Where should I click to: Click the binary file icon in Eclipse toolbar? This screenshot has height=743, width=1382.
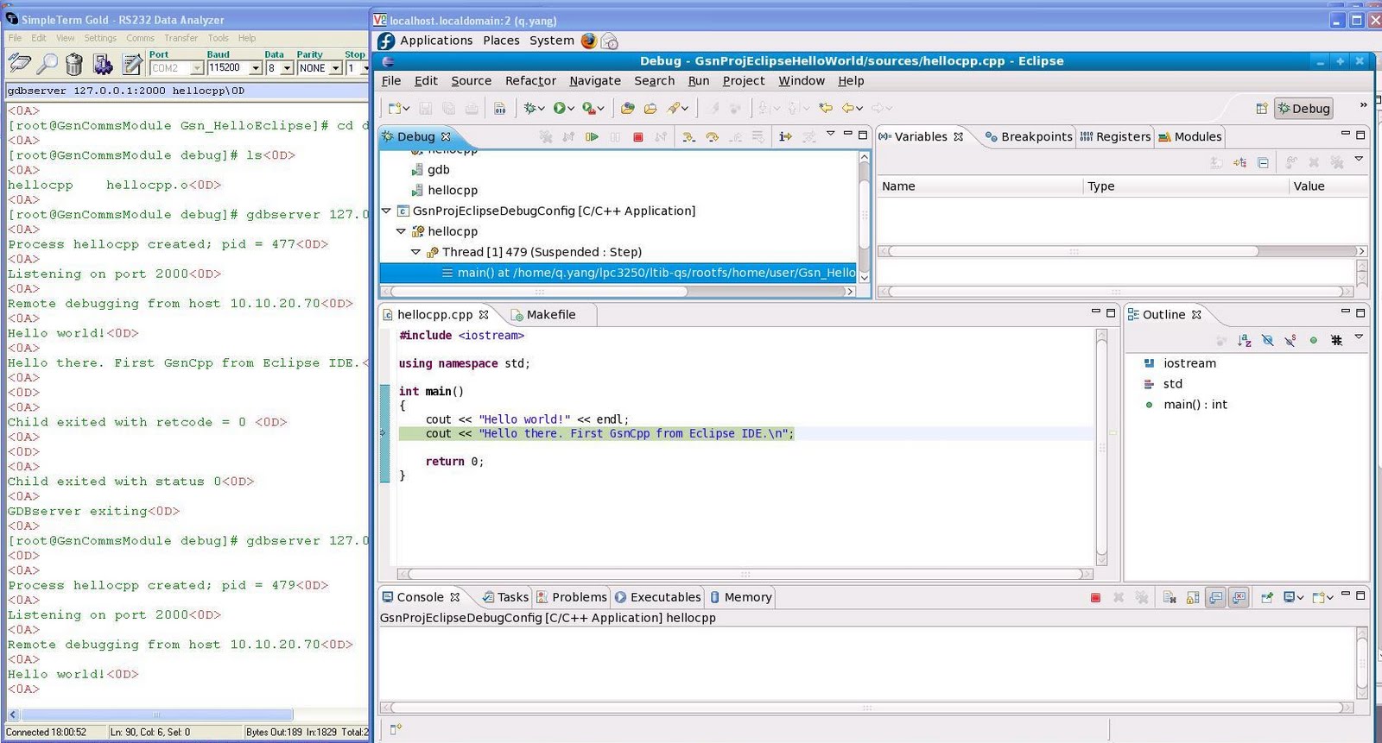[x=499, y=108]
